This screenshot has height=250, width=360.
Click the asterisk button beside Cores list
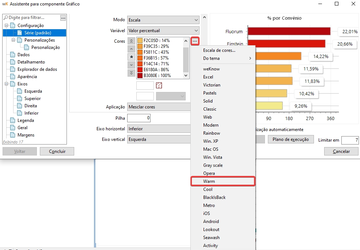pos(132,57)
